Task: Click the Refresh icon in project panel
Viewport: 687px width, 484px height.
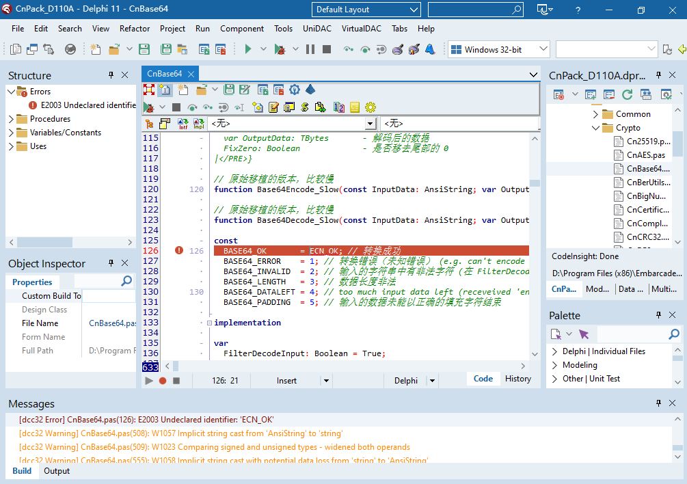Action: point(628,94)
